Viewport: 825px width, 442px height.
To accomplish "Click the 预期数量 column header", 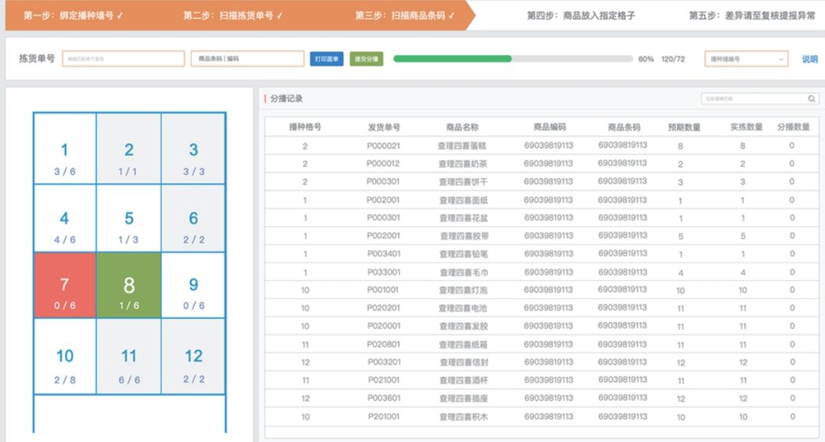I will click(x=684, y=127).
